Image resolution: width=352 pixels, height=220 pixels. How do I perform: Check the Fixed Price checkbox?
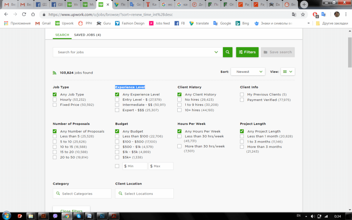[55, 105]
